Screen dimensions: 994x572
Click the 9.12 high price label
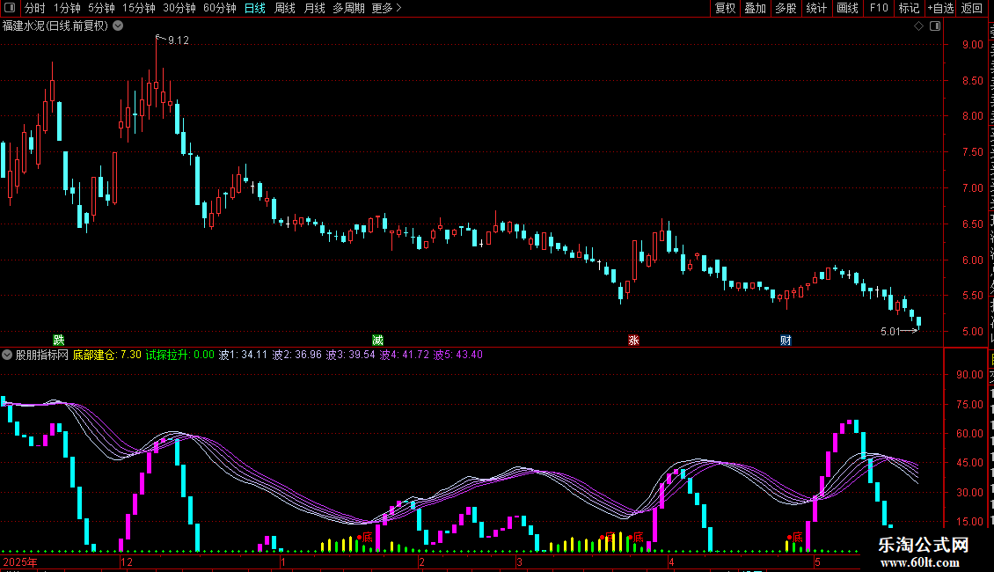pos(179,40)
